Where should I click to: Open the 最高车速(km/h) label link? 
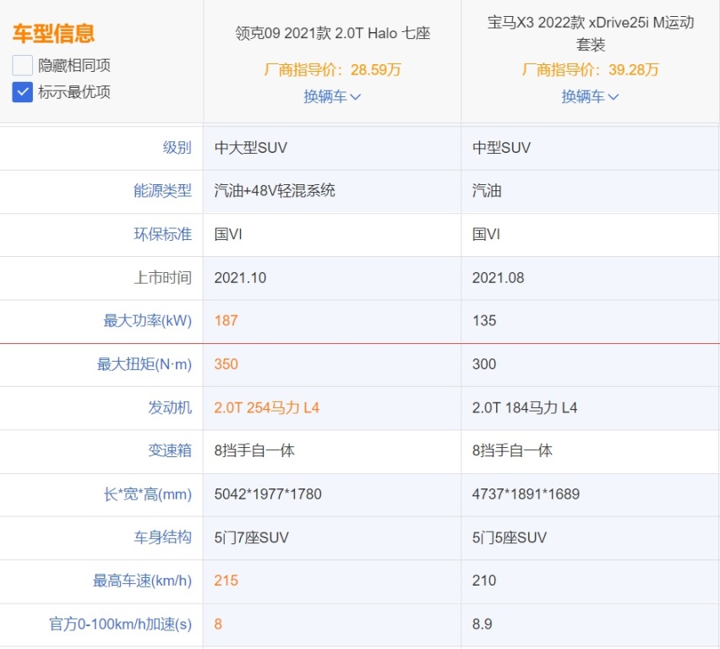(x=142, y=581)
